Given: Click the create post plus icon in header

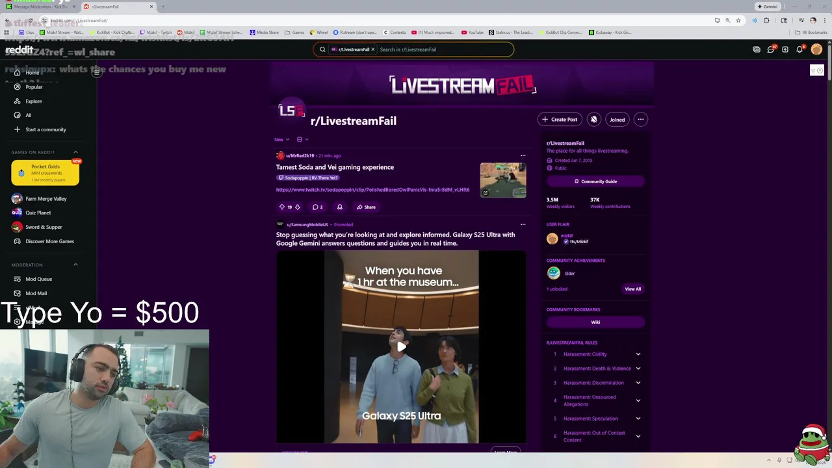Looking at the screenshot, I should pyautogui.click(x=785, y=49).
